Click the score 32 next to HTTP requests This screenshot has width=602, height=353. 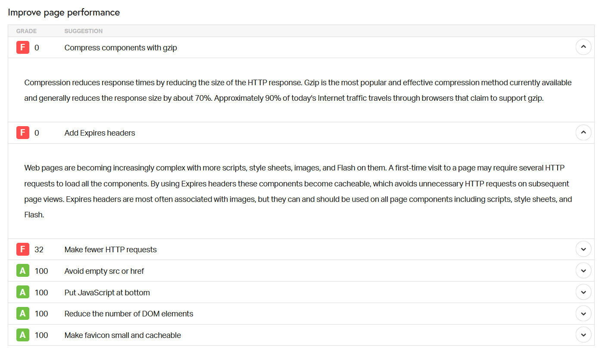point(40,249)
